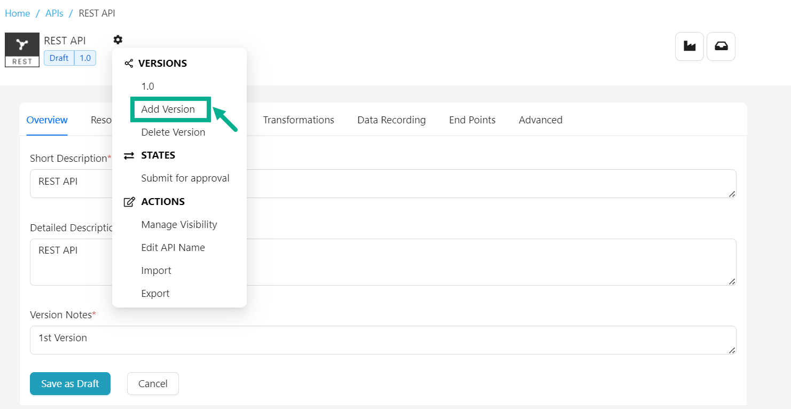791x409 pixels.
Task: Open Manage Visibility action
Action: (179, 225)
